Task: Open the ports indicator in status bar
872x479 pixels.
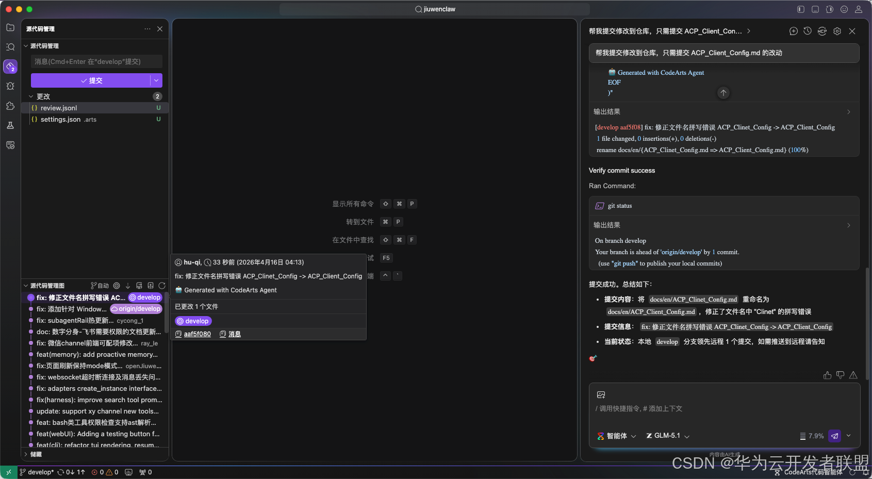Action: click(145, 472)
